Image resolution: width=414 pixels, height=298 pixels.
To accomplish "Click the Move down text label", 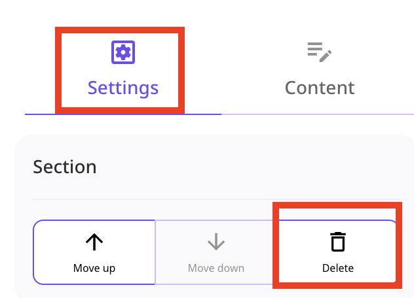I will tap(216, 268).
